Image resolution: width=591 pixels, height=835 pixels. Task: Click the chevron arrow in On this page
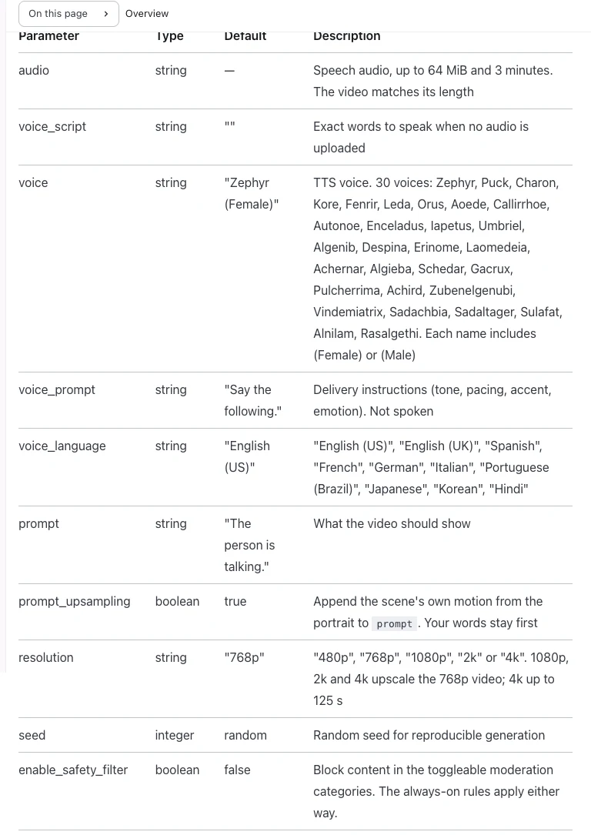[106, 14]
